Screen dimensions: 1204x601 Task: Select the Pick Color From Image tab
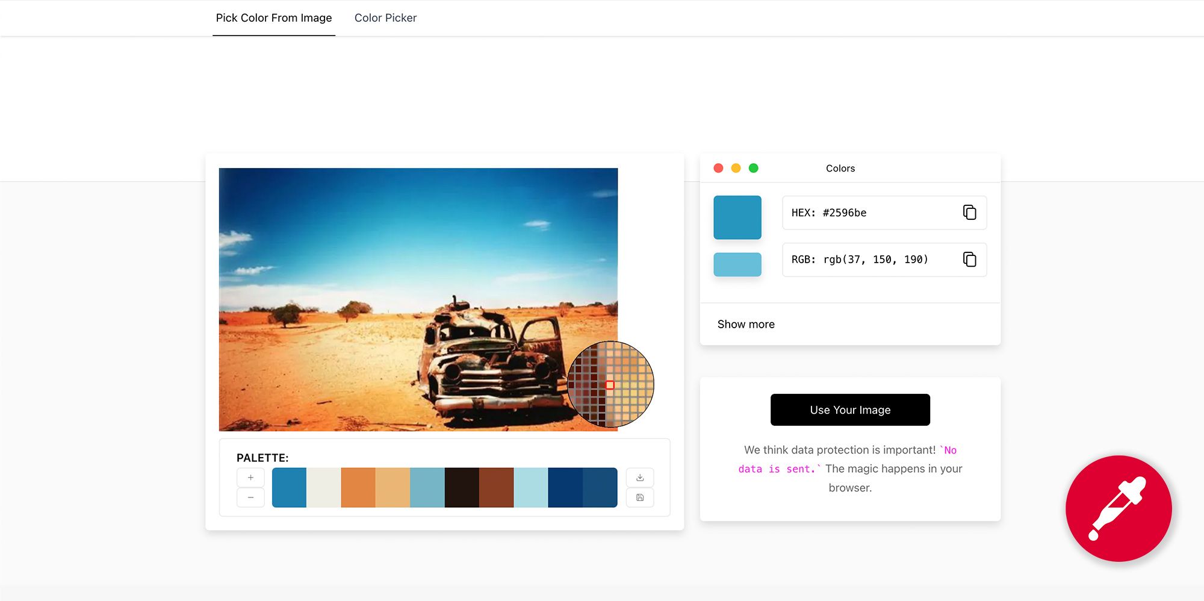[x=274, y=17]
